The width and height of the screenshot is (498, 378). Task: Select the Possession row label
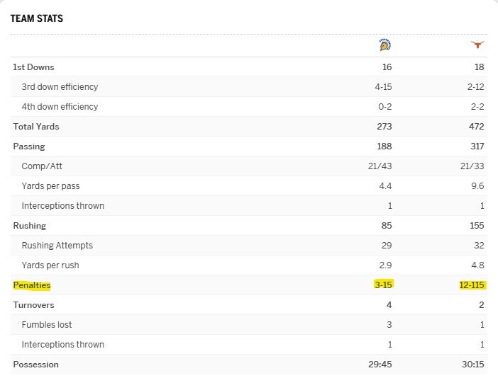point(36,365)
